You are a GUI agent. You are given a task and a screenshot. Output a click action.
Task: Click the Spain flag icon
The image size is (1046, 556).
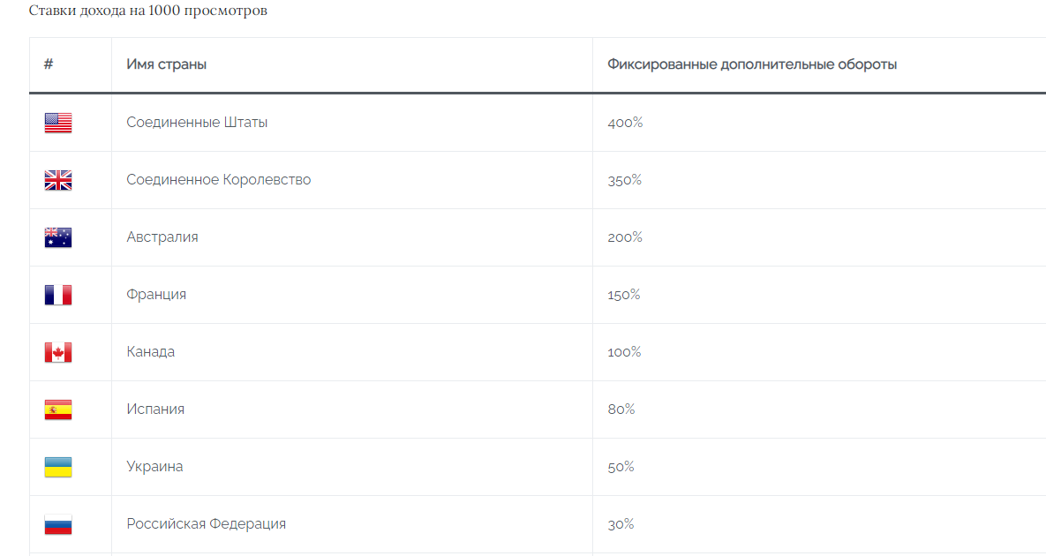coord(58,409)
